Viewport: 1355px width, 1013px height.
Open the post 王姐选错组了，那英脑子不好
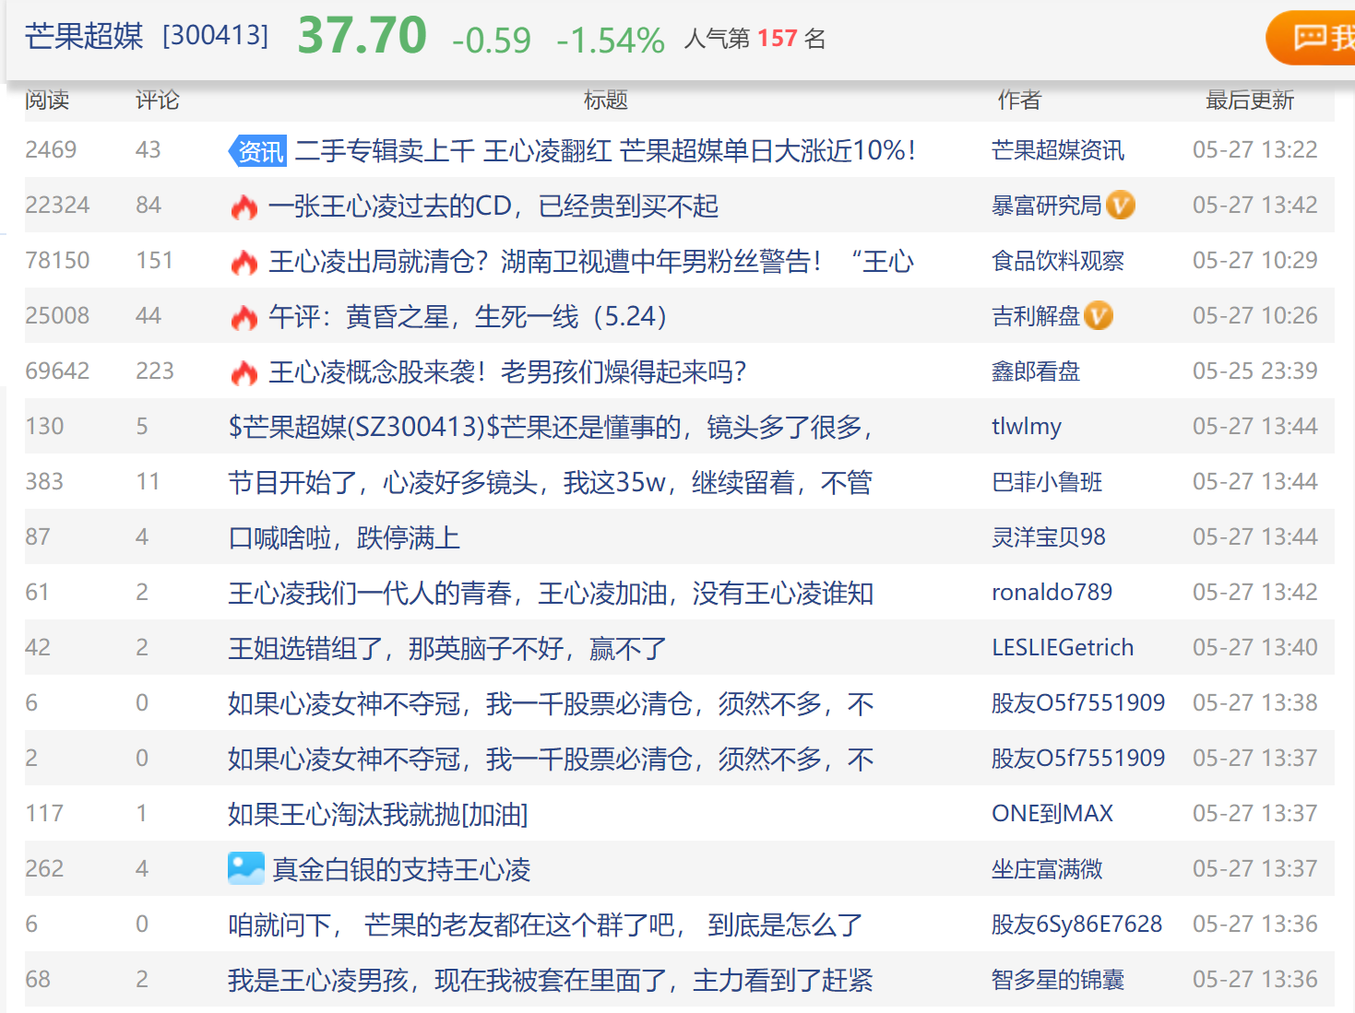(x=447, y=648)
